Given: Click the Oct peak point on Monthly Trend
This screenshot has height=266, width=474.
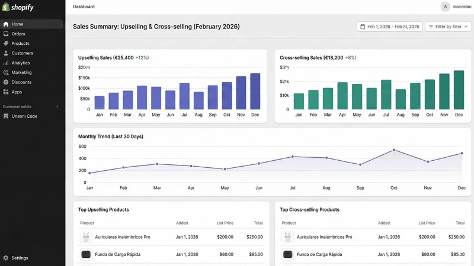Looking at the screenshot, I should click(x=393, y=150).
